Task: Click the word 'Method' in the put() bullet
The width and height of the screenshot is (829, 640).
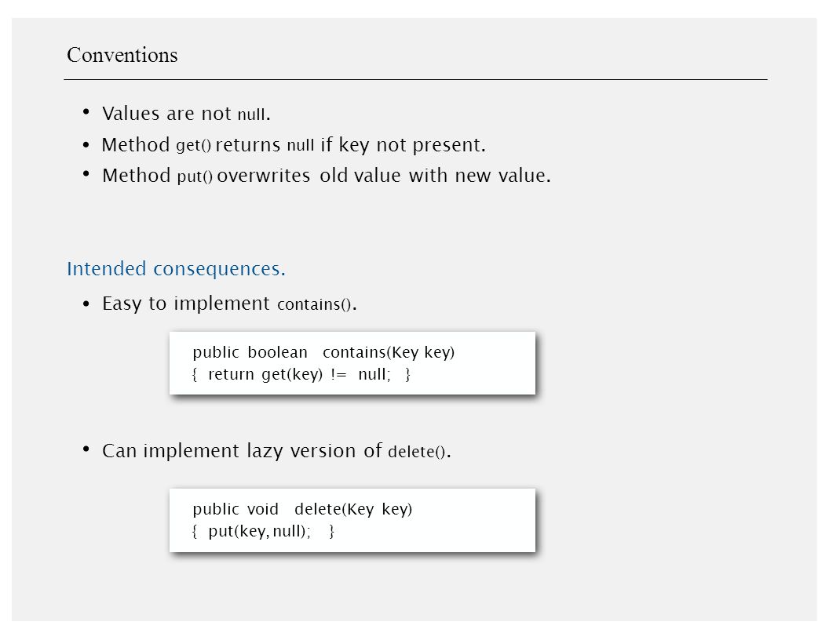Action: coord(137,176)
